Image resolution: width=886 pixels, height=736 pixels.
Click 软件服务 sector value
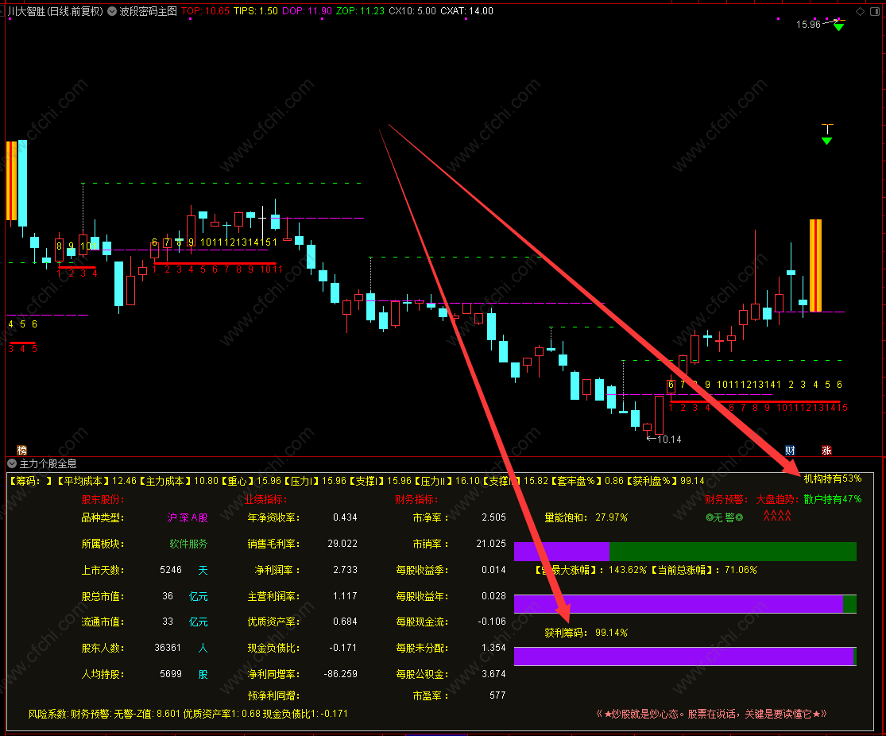pos(189,544)
